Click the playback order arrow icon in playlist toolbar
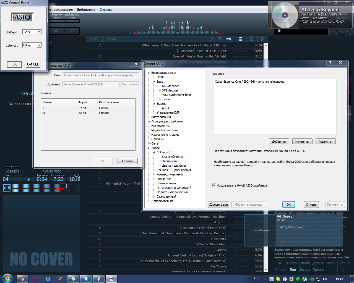The width and height of the screenshot is (354, 283). coord(228,39)
